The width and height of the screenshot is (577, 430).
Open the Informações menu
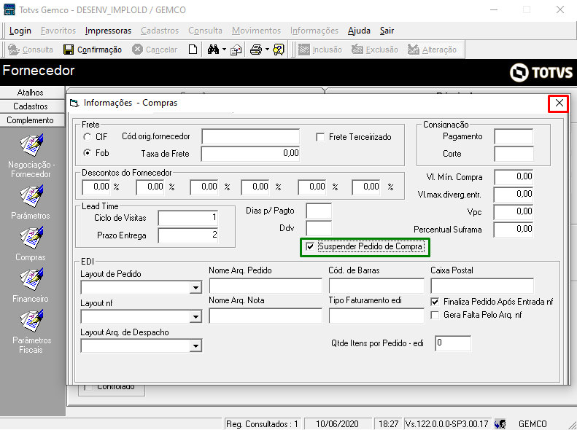click(x=314, y=31)
